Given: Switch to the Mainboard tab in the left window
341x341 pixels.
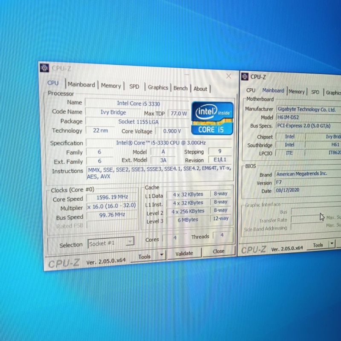Looking at the screenshot, I should [x=81, y=84].
